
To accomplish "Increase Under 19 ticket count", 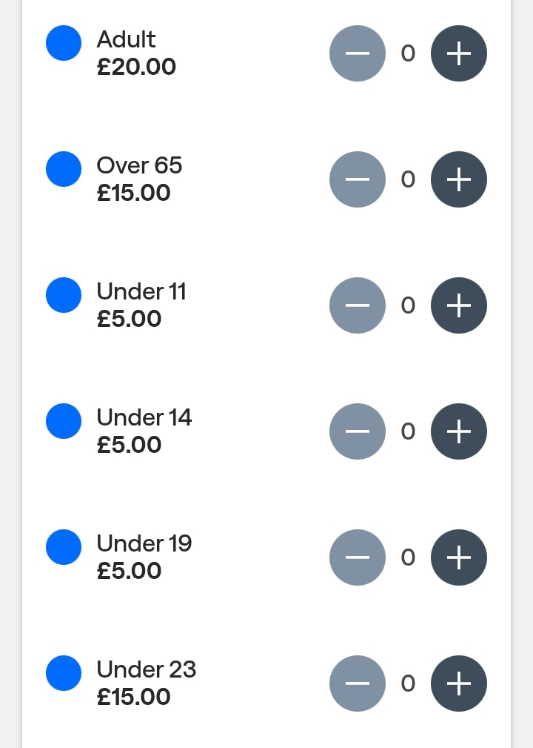I will (x=459, y=557).
